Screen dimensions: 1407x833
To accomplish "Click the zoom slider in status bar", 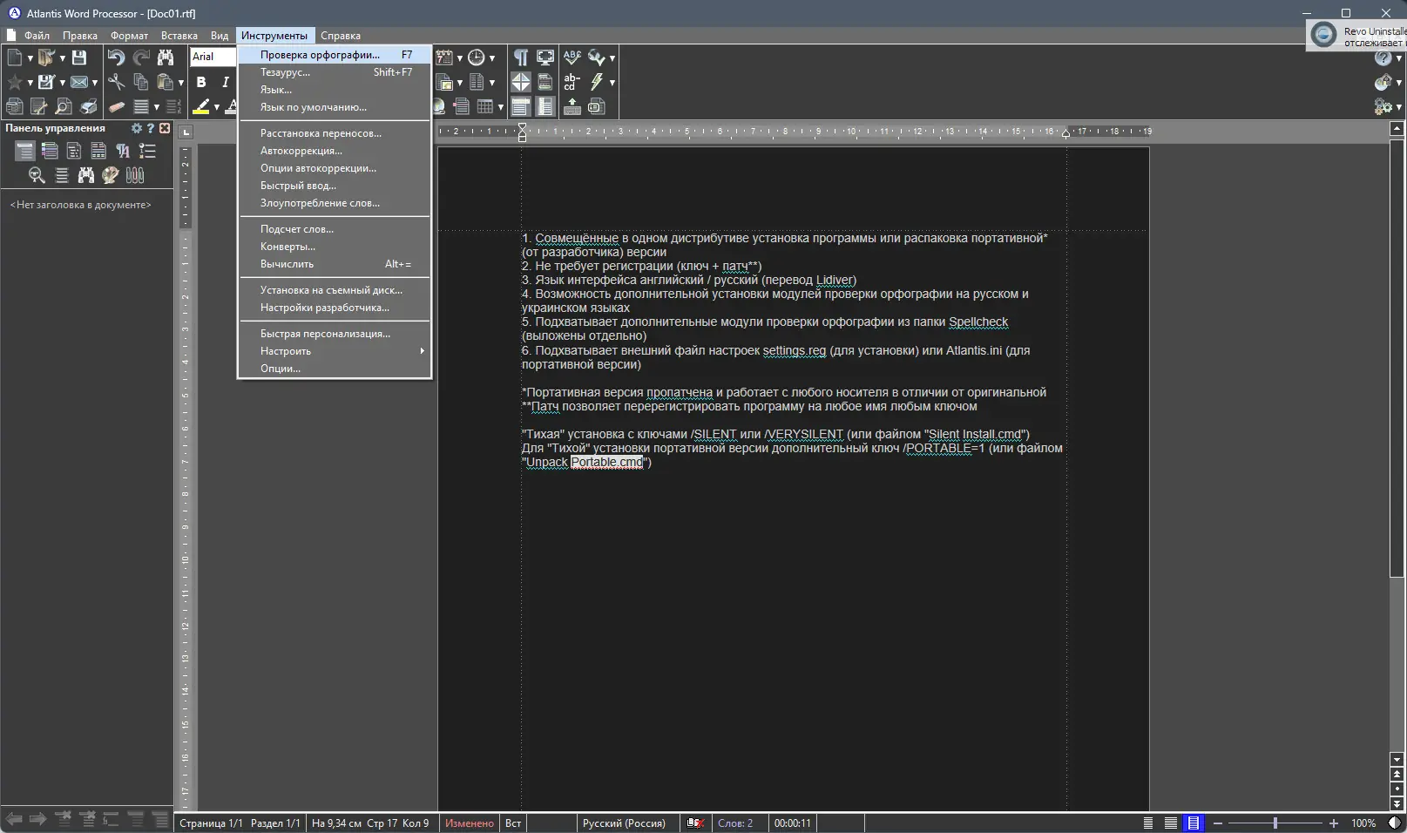I will (x=1275, y=823).
